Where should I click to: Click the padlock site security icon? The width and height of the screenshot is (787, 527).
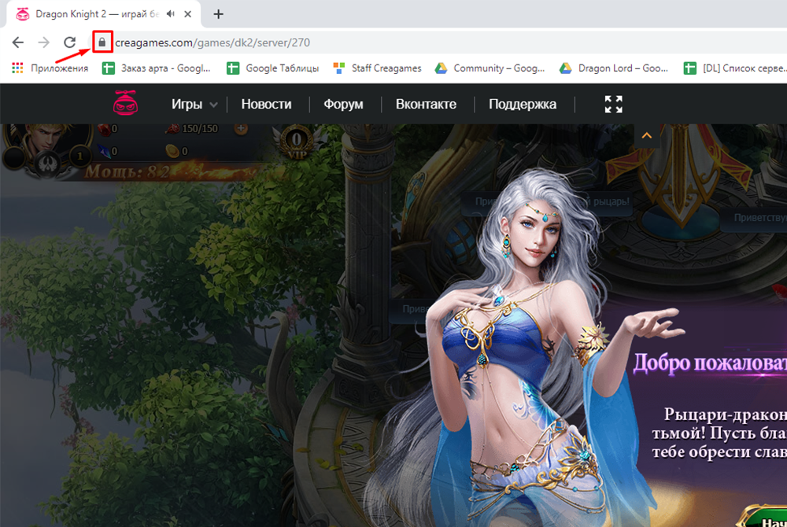pos(102,42)
